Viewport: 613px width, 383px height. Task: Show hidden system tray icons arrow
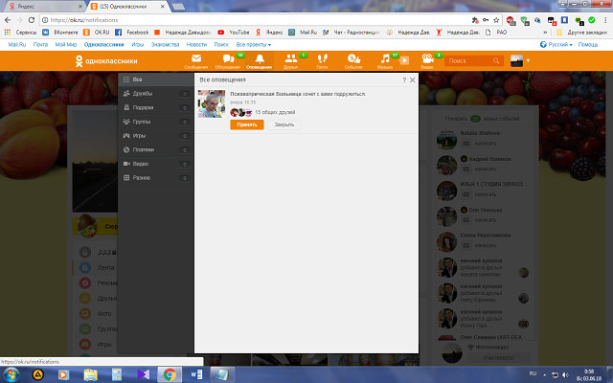[545, 374]
